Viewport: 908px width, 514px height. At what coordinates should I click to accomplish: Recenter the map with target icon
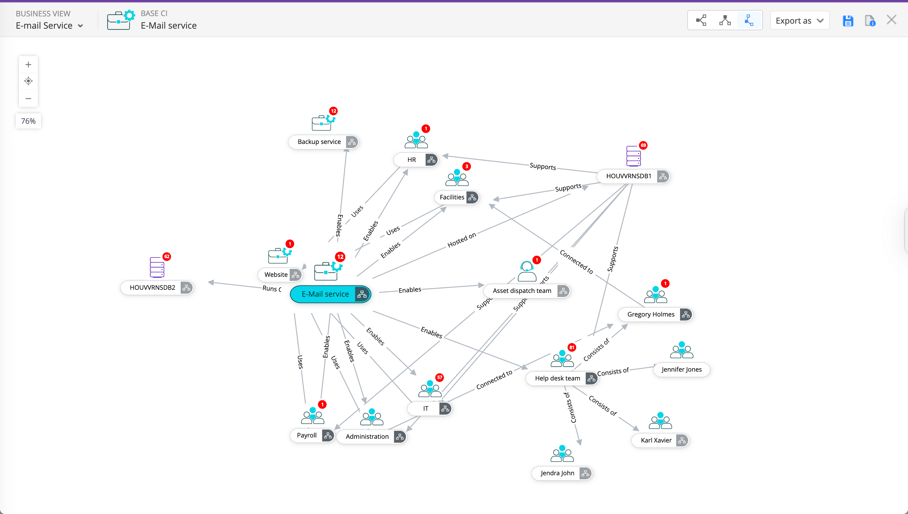pos(28,81)
